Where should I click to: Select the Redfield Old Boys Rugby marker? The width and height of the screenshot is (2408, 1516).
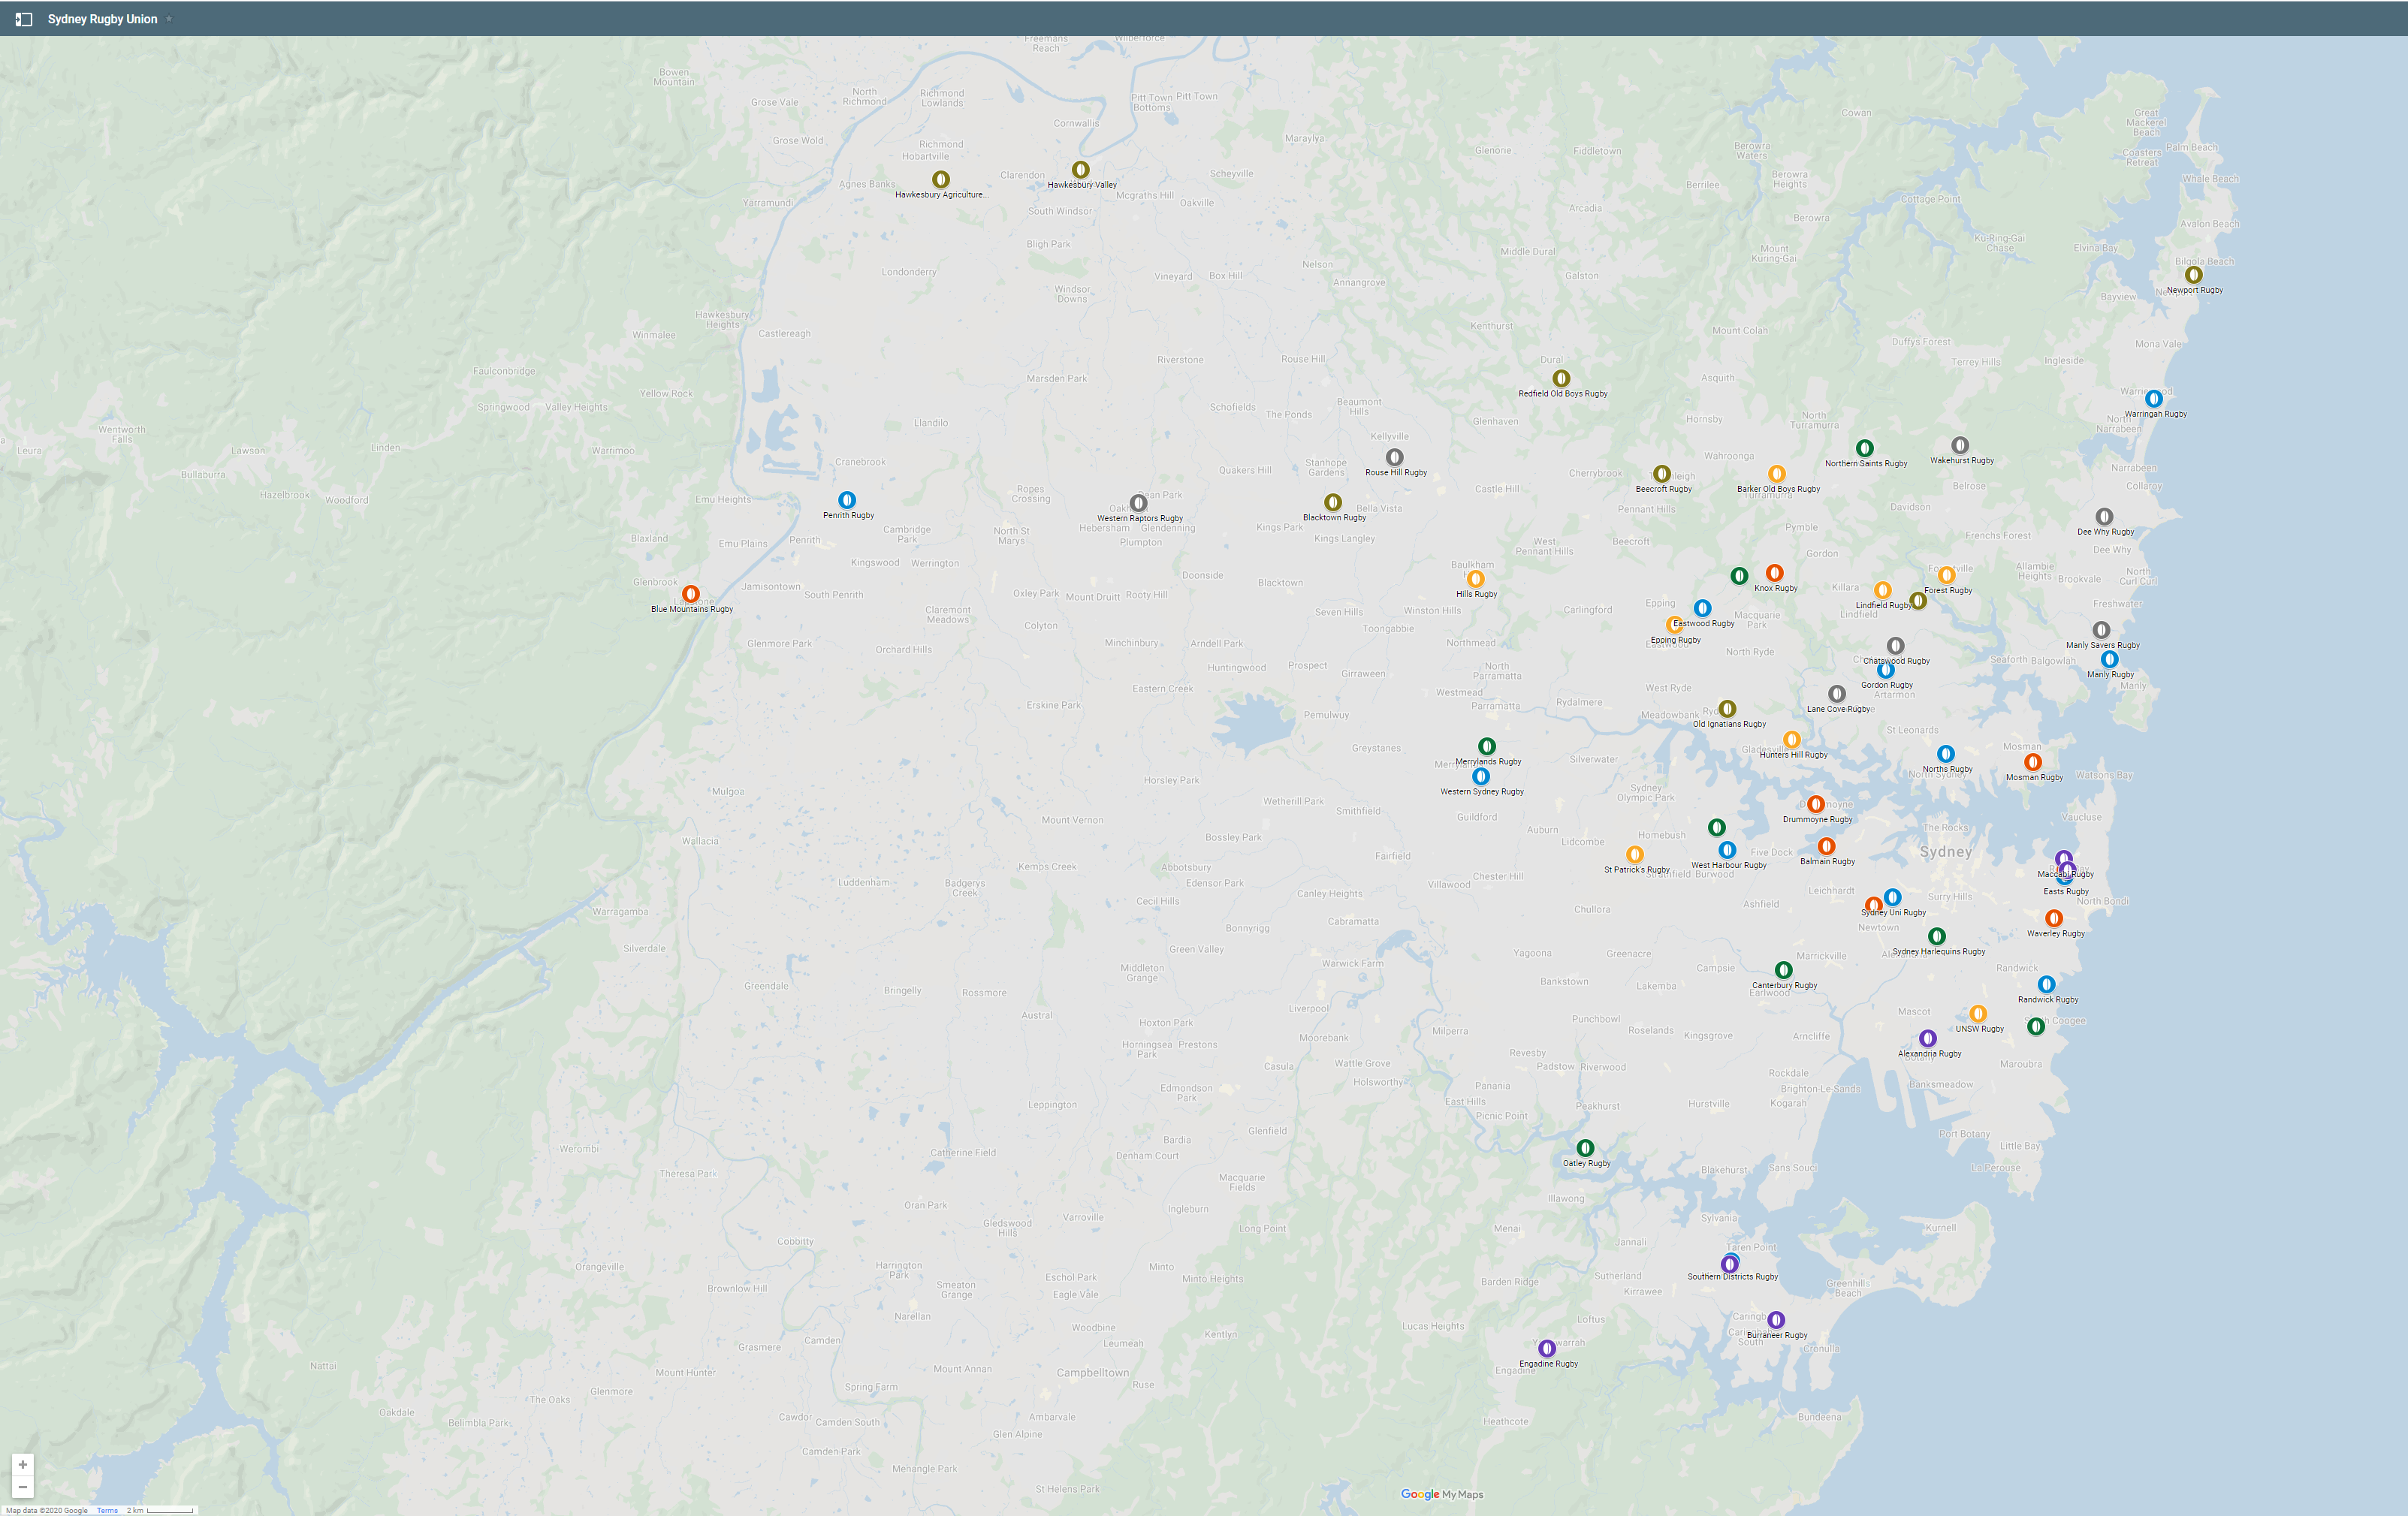coord(1561,378)
